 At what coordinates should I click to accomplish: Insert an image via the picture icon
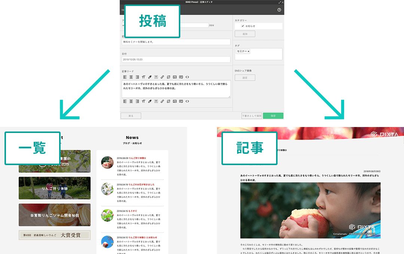(175, 77)
